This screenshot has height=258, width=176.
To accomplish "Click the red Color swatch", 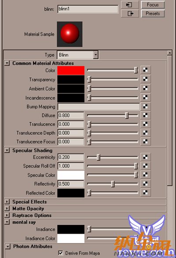I will click(x=71, y=70).
